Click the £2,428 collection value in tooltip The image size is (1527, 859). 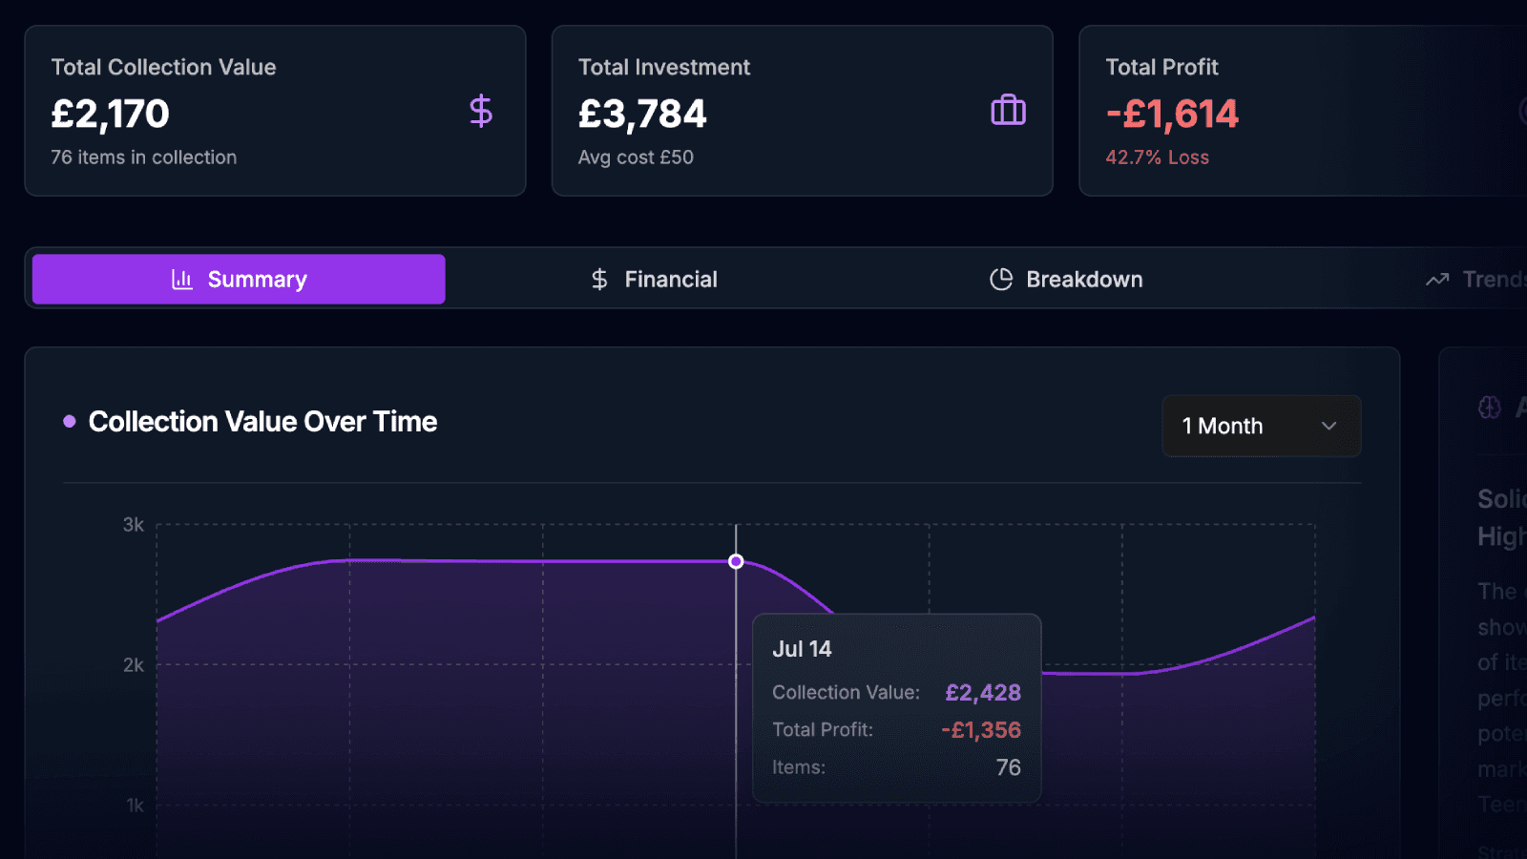(983, 692)
